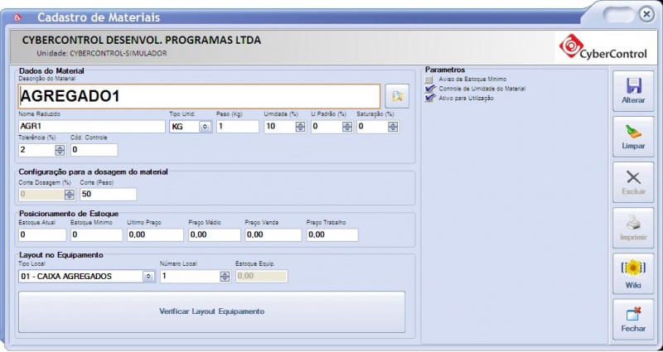This screenshot has width=663, height=352.
Task: Click the Excluir button
Action: pyautogui.click(x=633, y=182)
